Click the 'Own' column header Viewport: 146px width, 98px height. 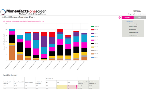[62, 83]
